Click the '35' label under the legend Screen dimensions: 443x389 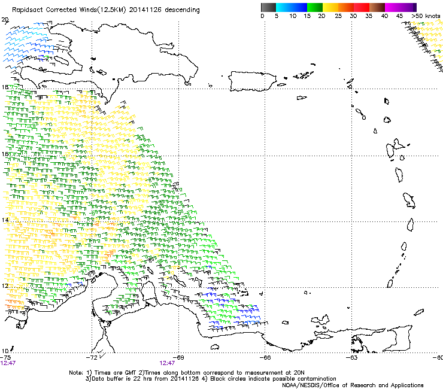[369, 16]
